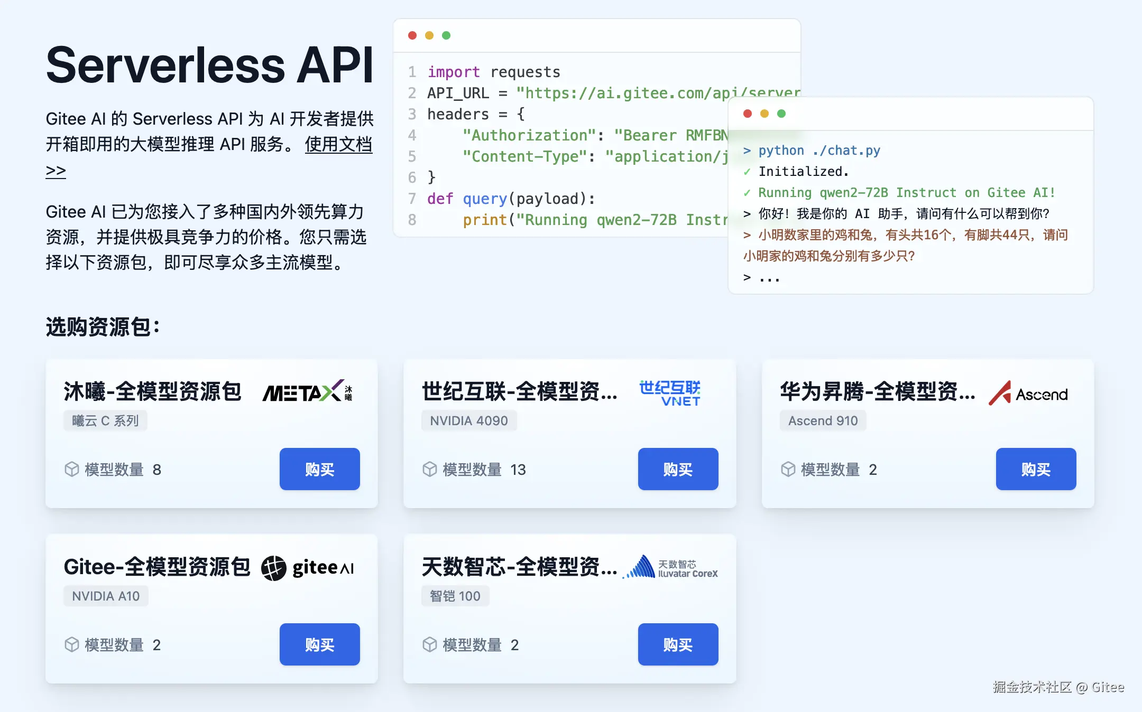Buy the 世纪互联 resource package
Screen dimensions: 1142x712
coord(678,469)
